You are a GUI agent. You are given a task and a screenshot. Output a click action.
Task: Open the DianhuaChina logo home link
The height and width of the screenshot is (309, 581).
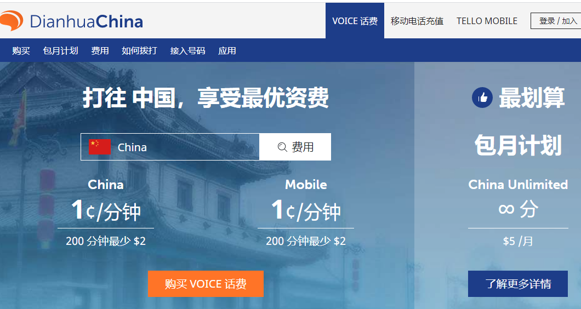coord(71,21)
